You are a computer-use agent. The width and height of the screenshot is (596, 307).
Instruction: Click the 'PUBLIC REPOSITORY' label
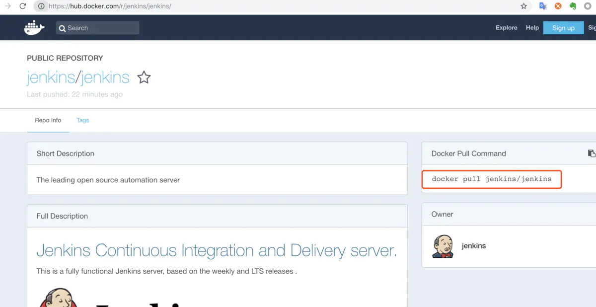(x=65, y=58)
